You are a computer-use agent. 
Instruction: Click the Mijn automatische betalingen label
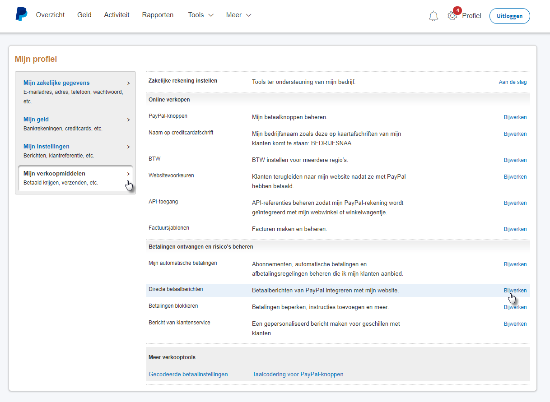[183, 263]
